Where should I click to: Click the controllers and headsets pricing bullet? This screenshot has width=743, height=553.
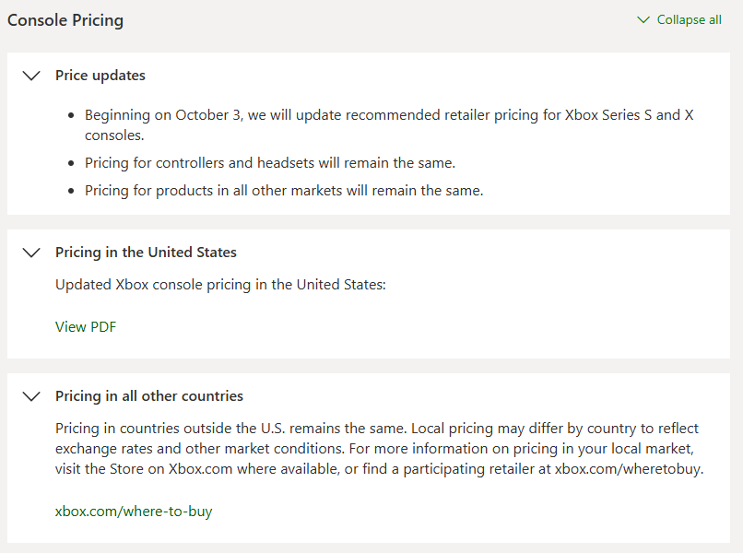tap(270, 163)
